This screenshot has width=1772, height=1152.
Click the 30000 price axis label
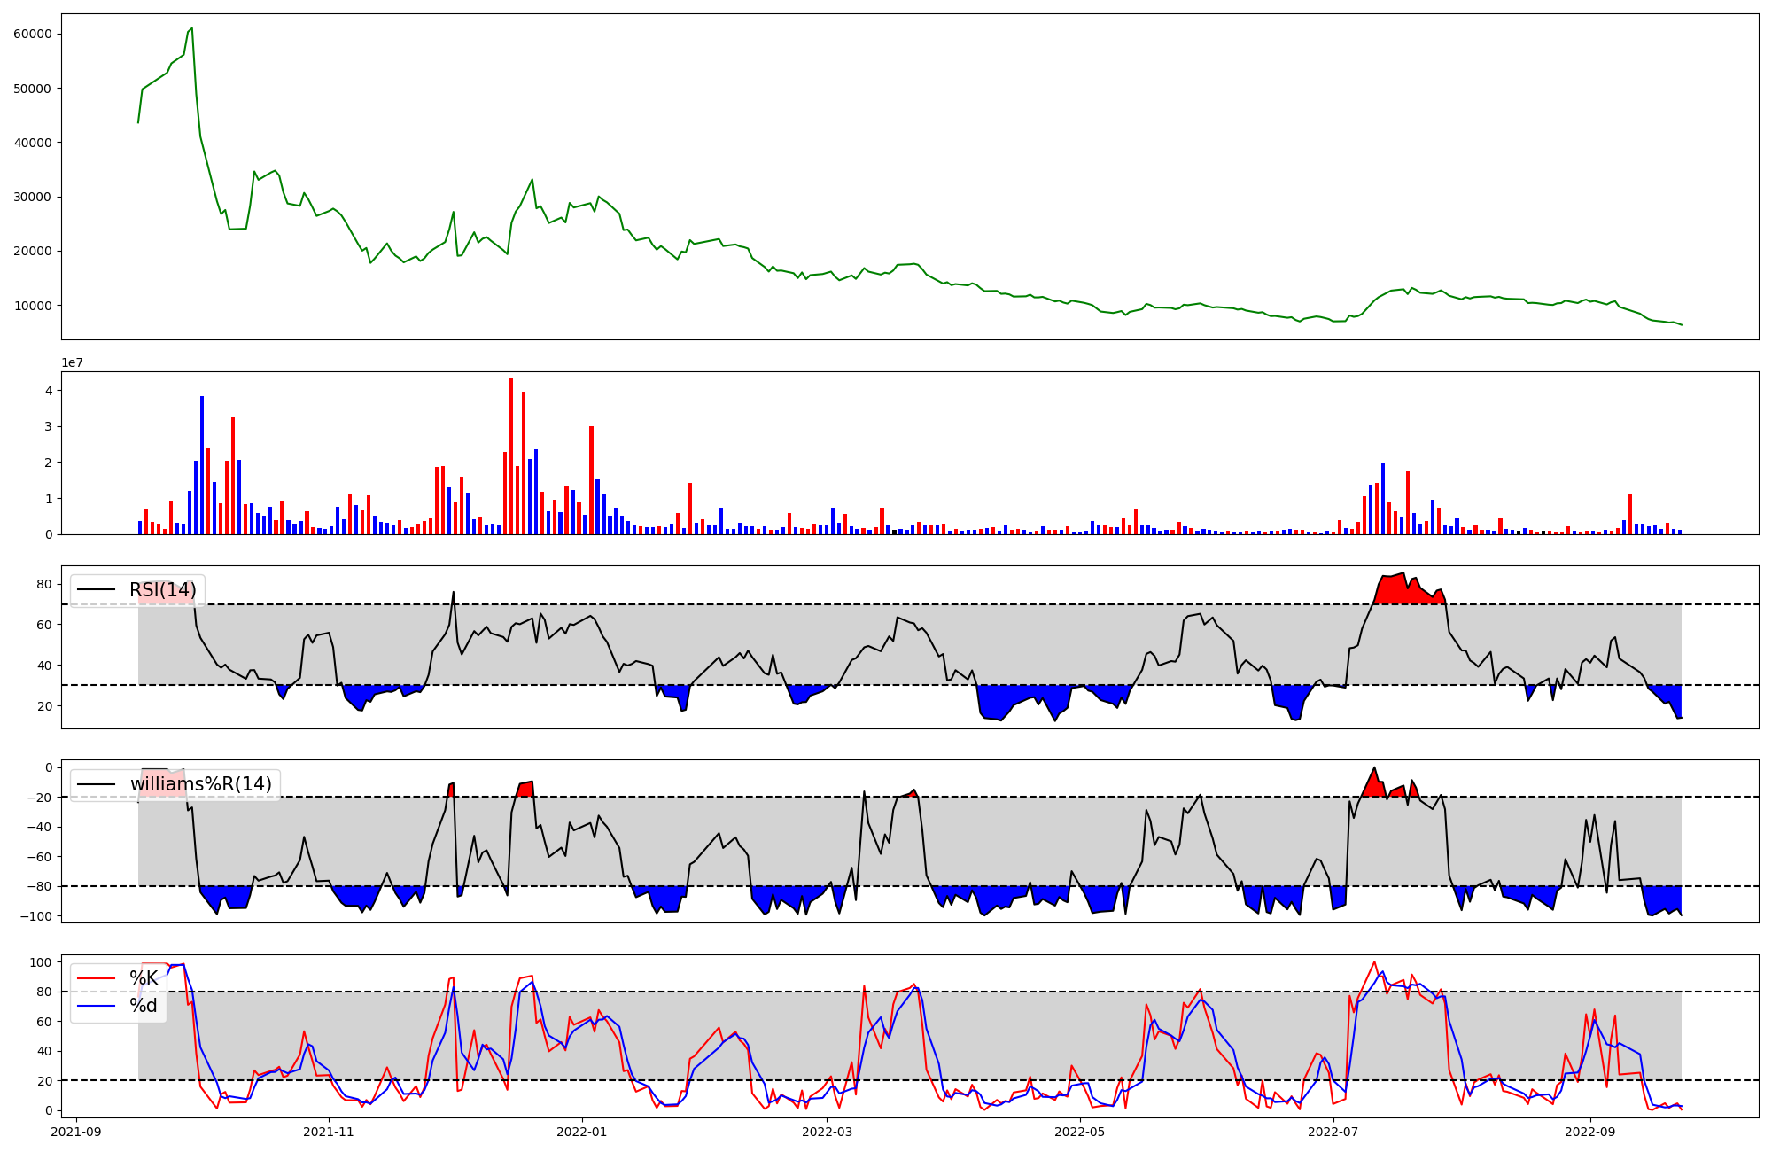(x=33, y=197)
